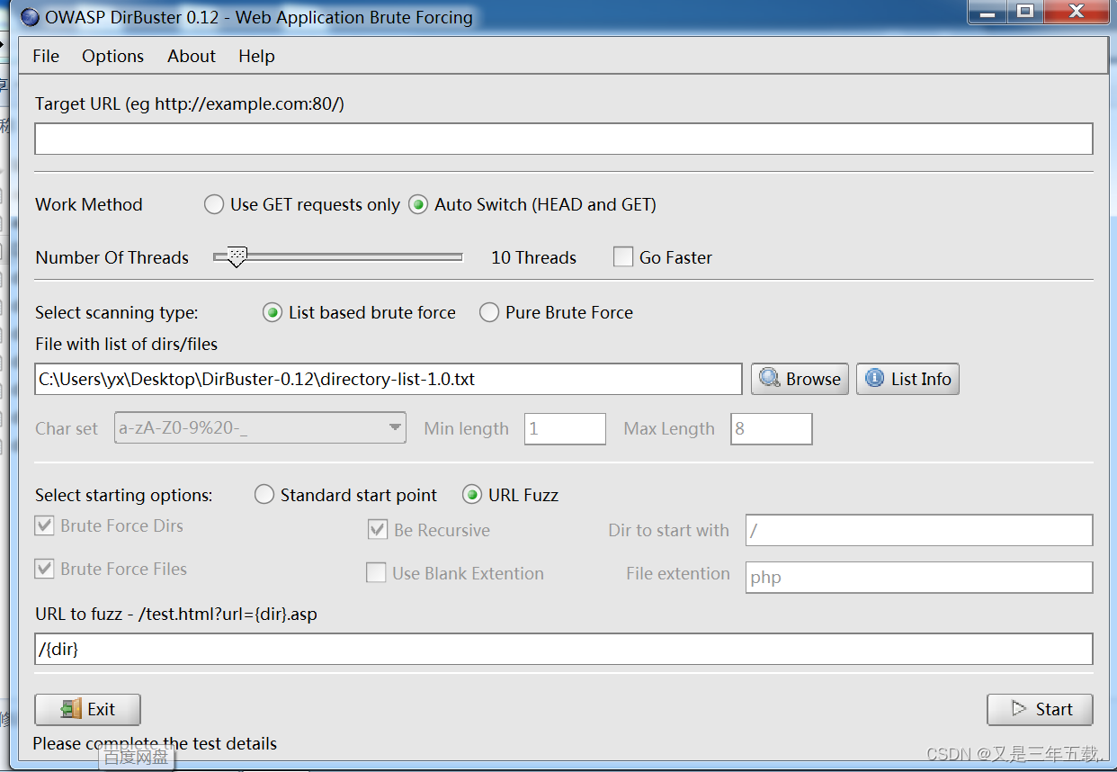Click the Exit button

pos(87,709)
